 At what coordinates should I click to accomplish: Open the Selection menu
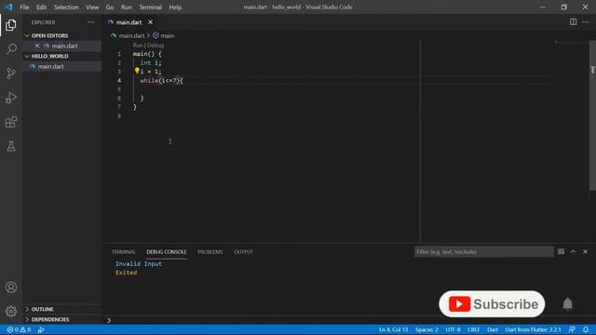(66, 7)
